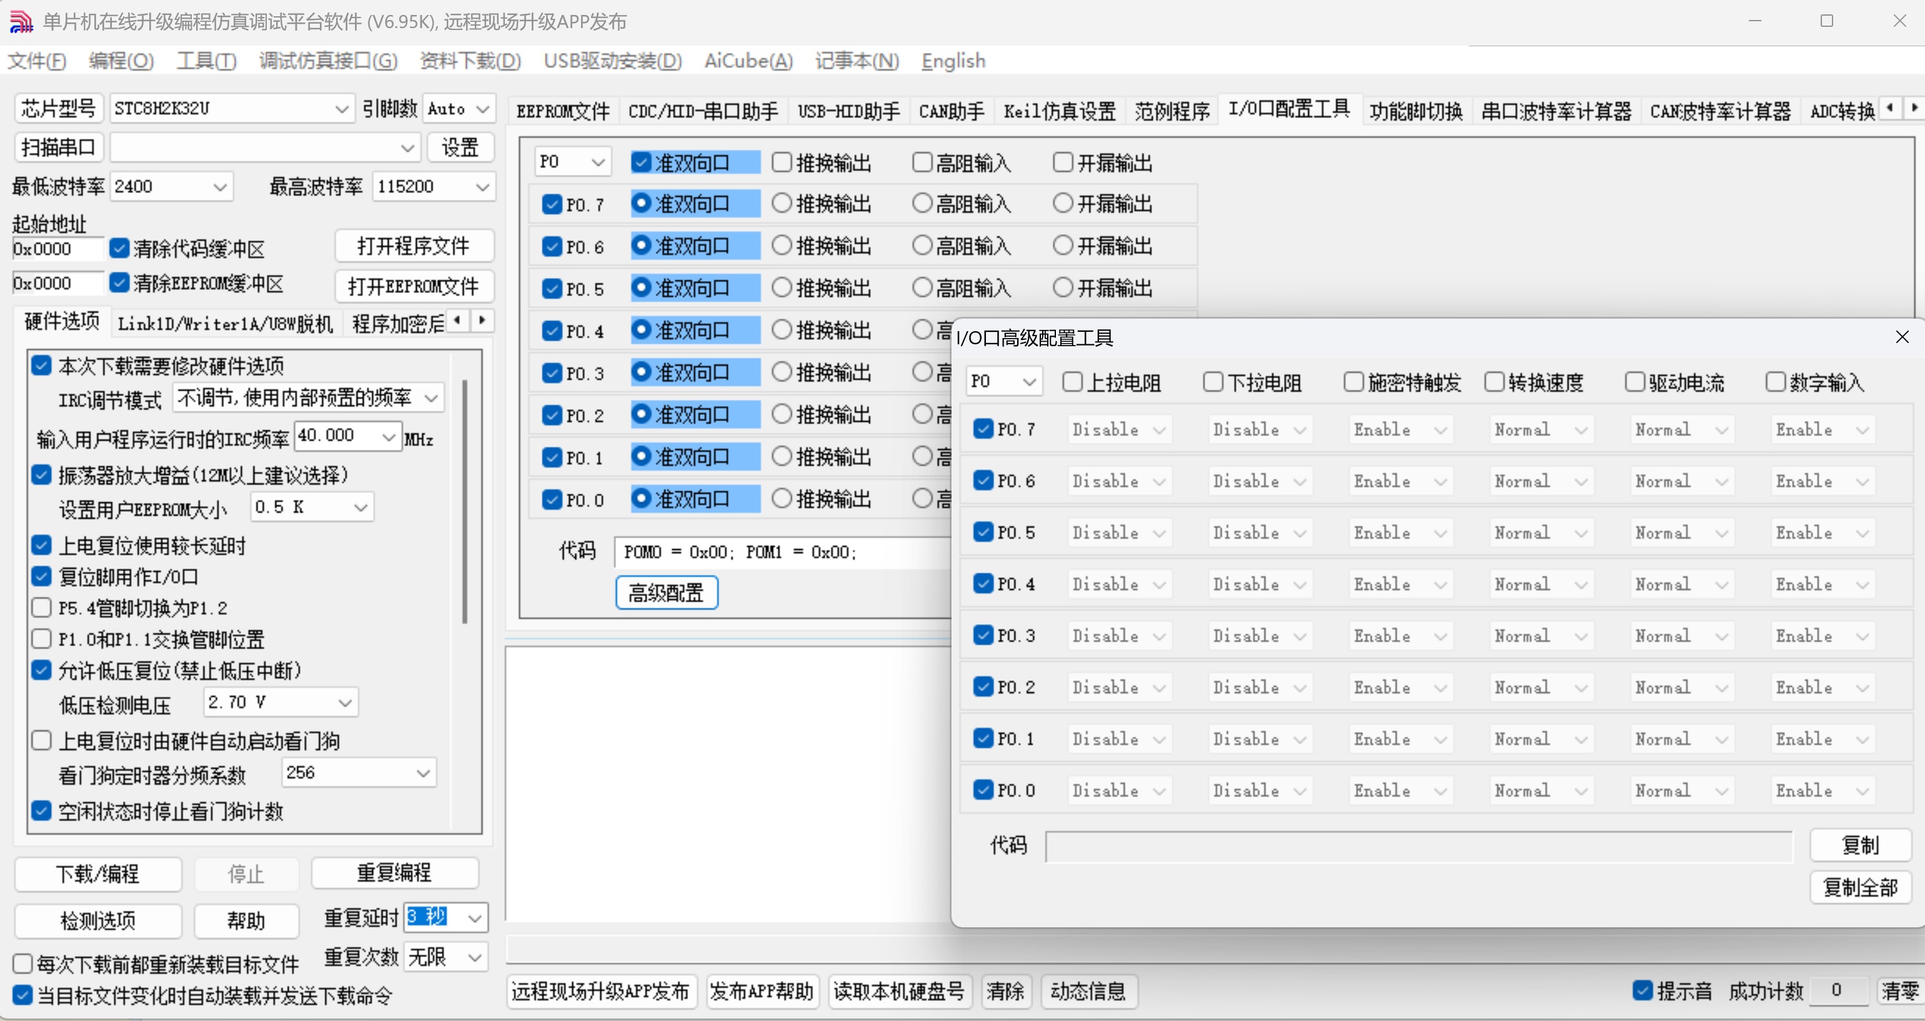Click 打开程序文件 button

[414, 246]
